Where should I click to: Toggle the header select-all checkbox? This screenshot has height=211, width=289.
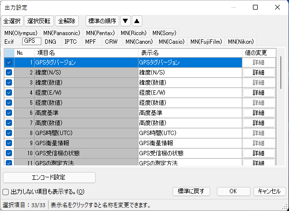(x=9, y=52)
